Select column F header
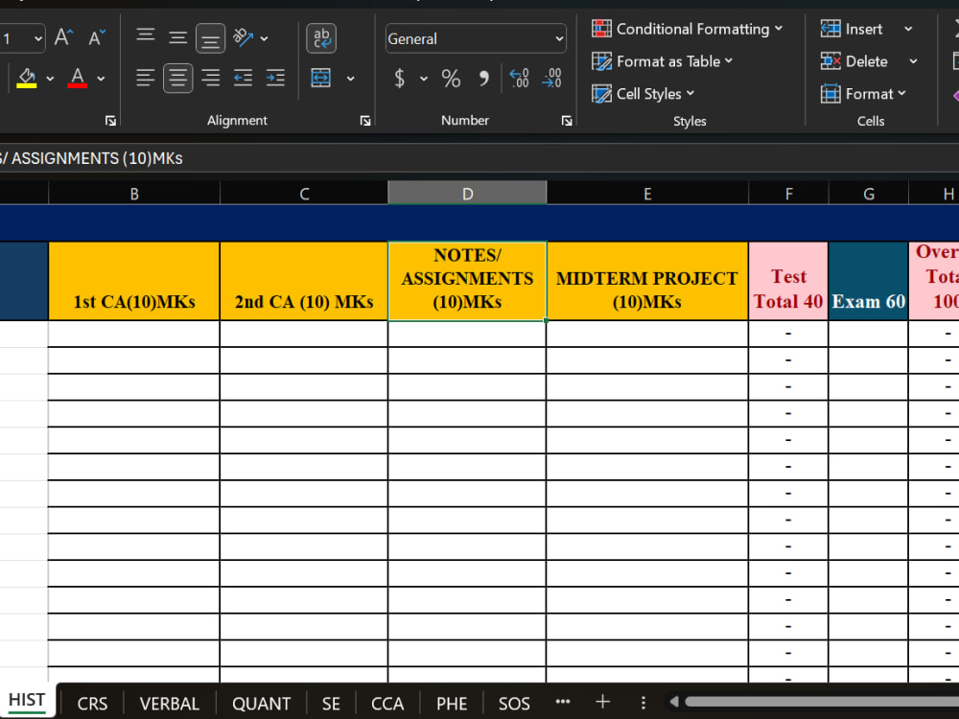 point(788,194)
